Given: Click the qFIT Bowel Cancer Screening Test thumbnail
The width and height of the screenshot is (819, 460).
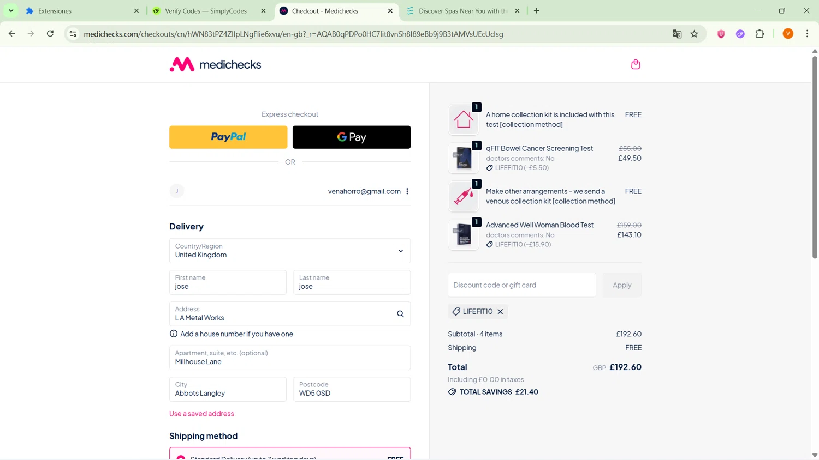Looking at the screenshot, I should tap(464, 158).
